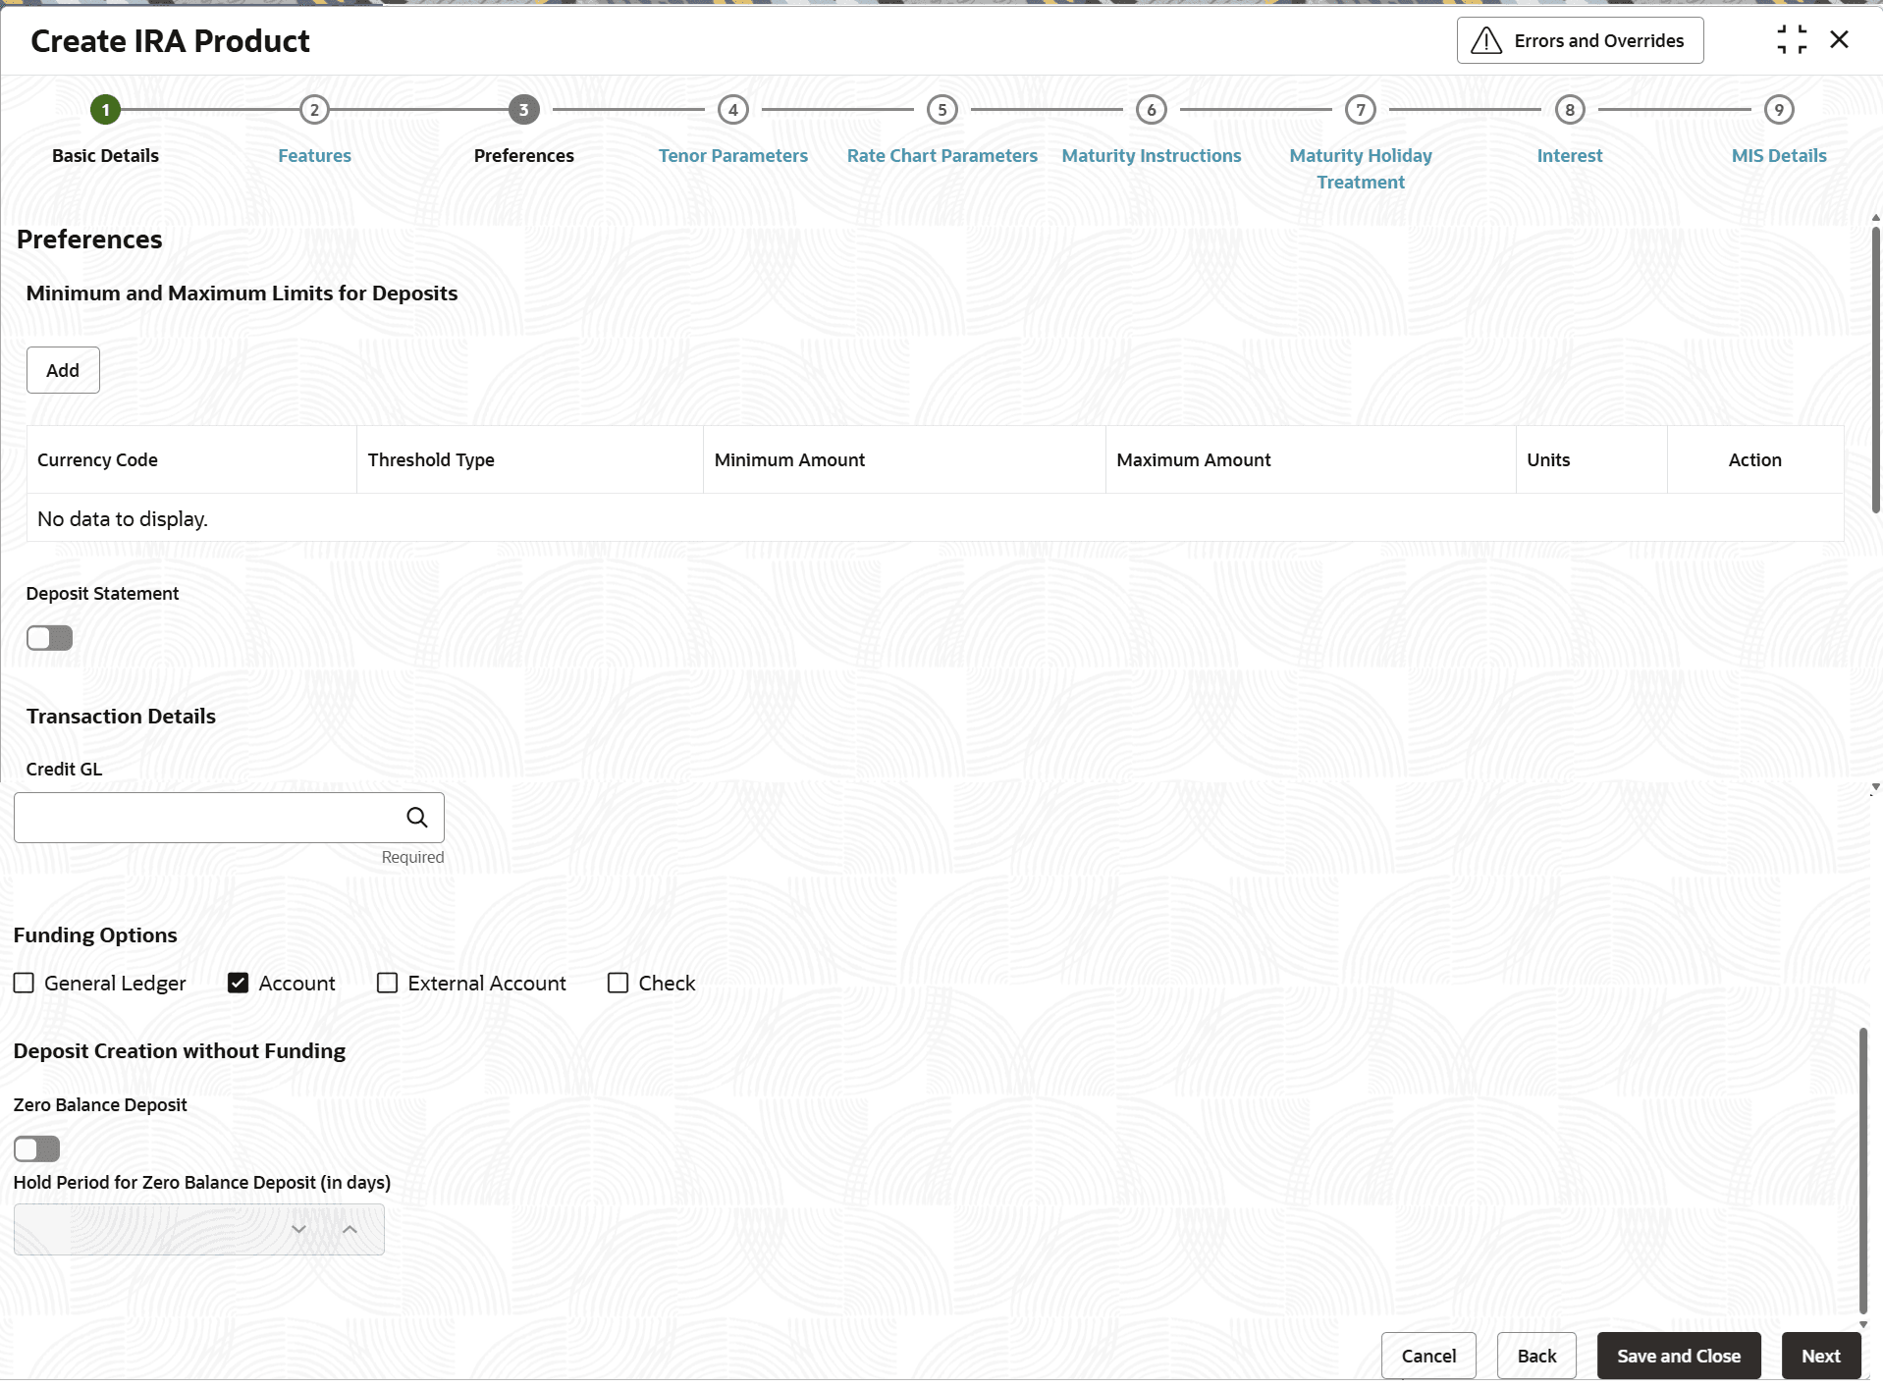Image resolution: width=1883 pixels, height=1387 pixels.
Task: Jump to Tenor Parameters step
Action: (x=733, y=155)
